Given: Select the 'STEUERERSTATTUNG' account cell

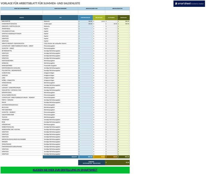Looking at the screenshot, I should [x=21, y=31].
